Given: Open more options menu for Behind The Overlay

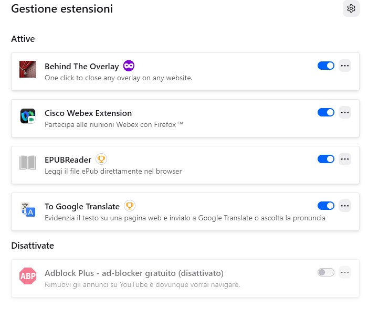Looking at the screenshot, I should [x=345, y=66].
